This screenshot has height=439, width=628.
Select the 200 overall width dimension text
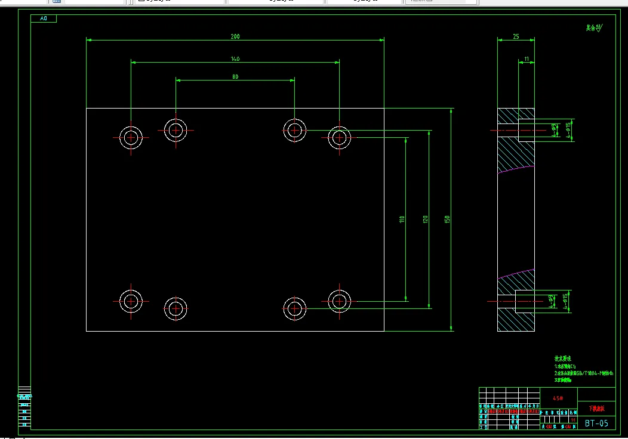(235, 36)
